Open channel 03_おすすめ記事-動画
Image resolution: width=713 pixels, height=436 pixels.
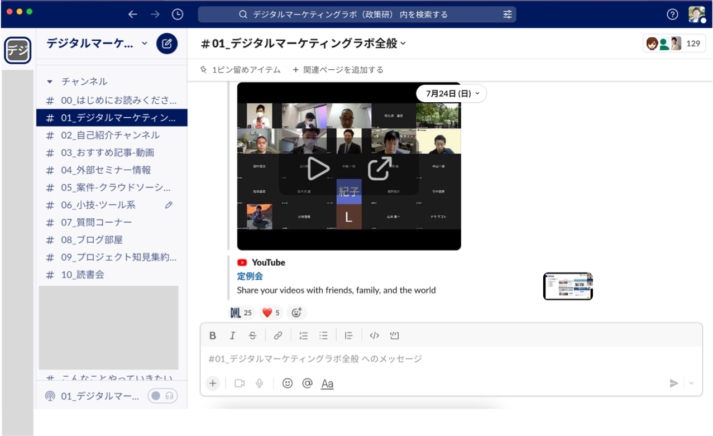112,152
